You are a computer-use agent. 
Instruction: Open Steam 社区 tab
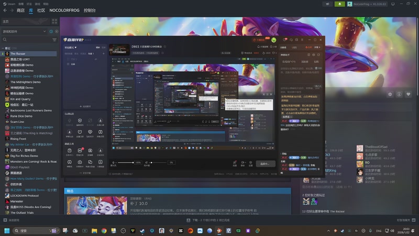pyautogui.click(x=41, y=10)
